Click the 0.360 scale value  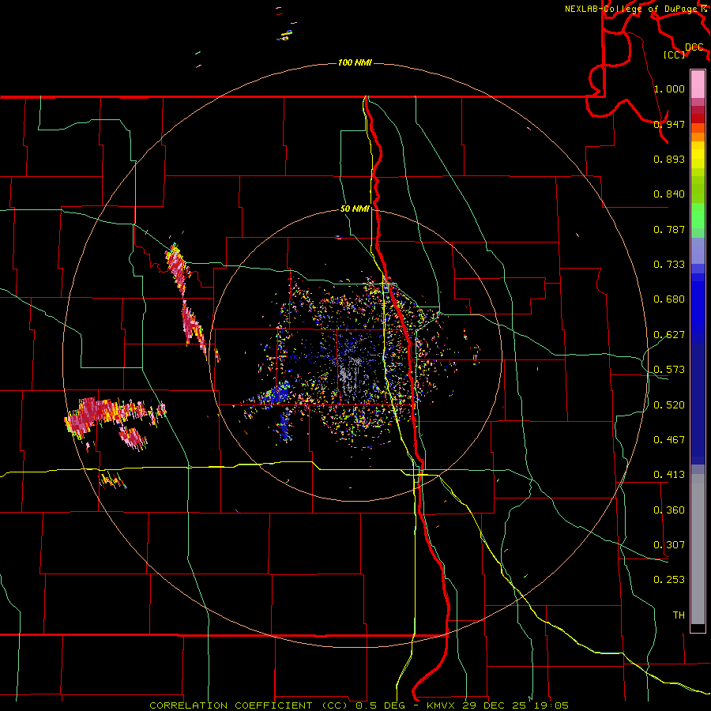669,510
